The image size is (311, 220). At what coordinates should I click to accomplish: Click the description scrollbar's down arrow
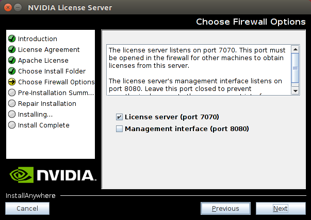point(295,90)
